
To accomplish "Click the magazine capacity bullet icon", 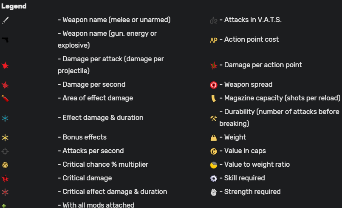I will 214,99.
